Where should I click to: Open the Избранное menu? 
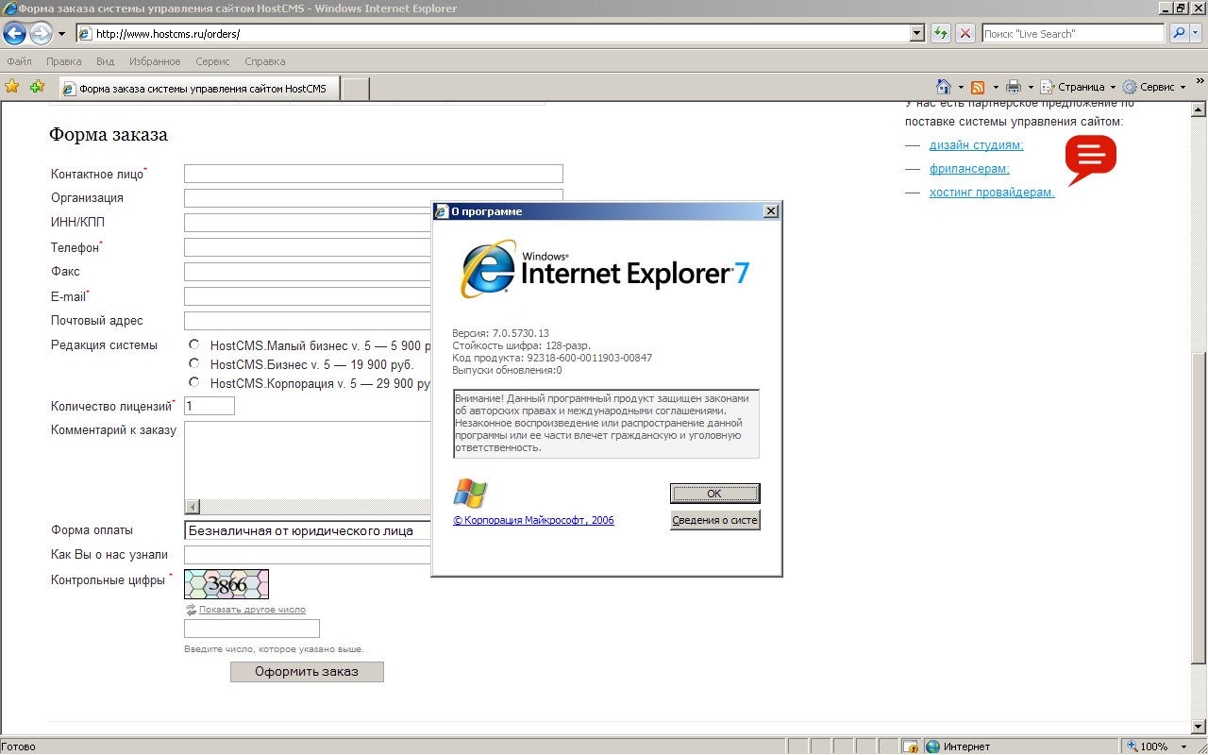(x=153, y=61)
